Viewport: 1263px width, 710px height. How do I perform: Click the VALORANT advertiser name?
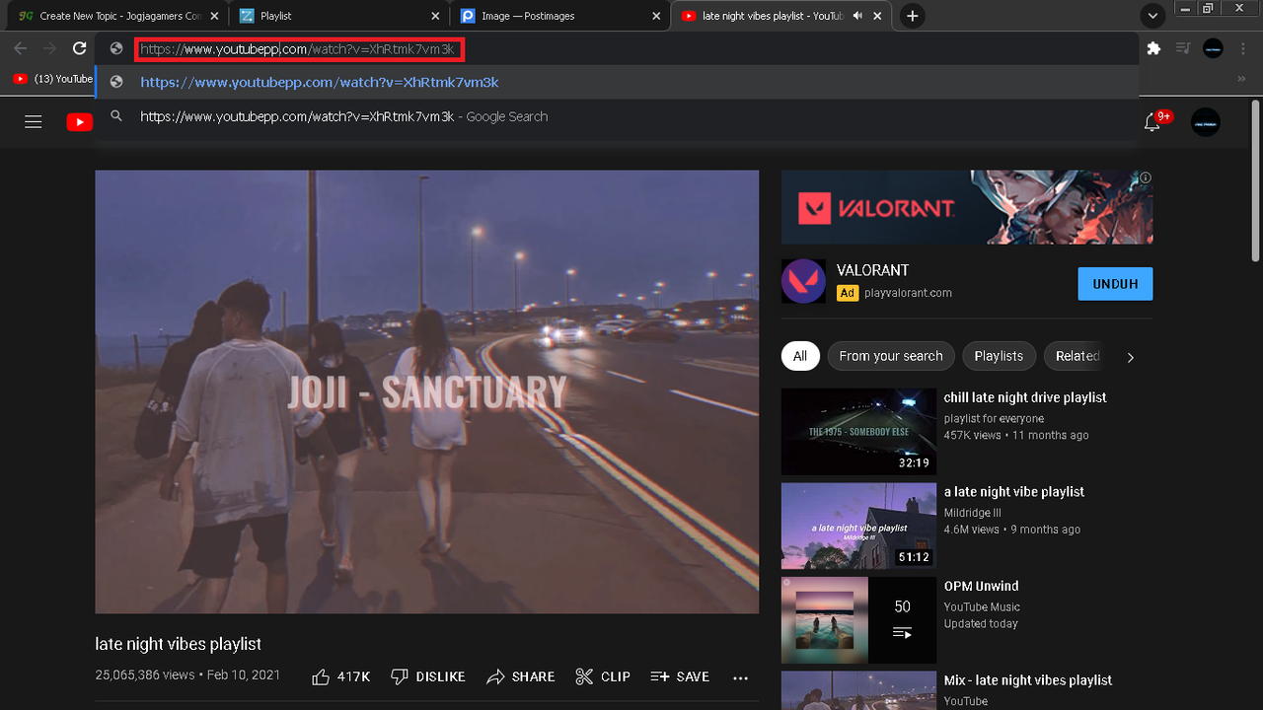pos(872,270)
